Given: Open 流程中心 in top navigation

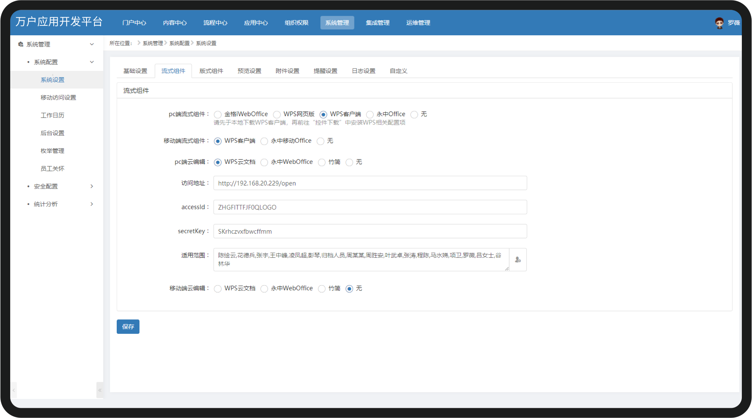Looking at the screenshot, I should point(215,23).
